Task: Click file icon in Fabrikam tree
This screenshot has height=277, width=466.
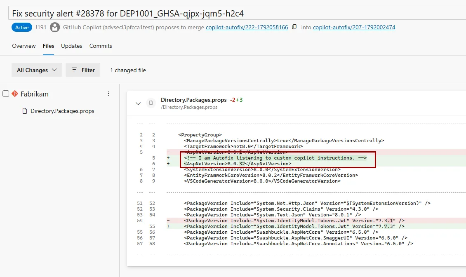Action: tap(25, 111)
